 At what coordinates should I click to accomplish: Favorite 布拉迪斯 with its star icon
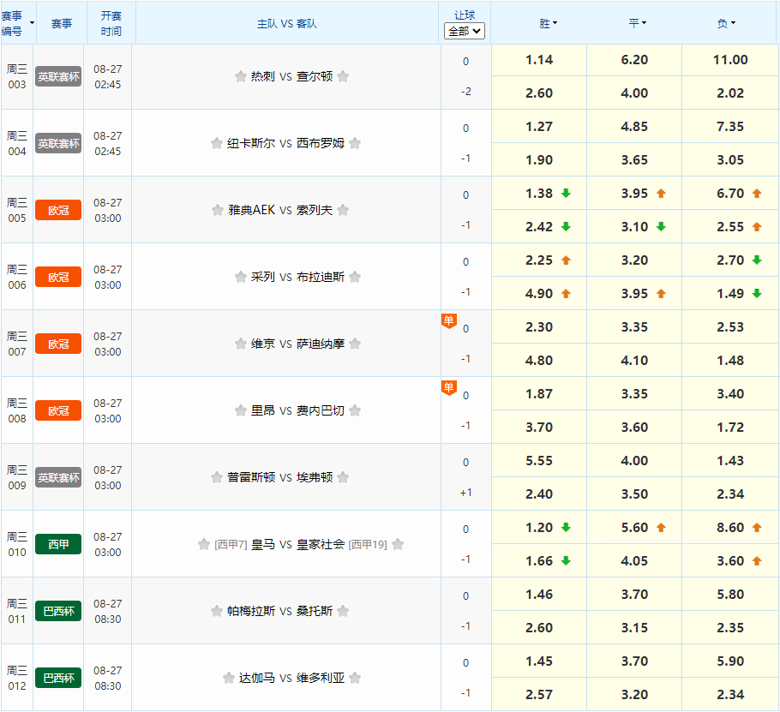355,277
